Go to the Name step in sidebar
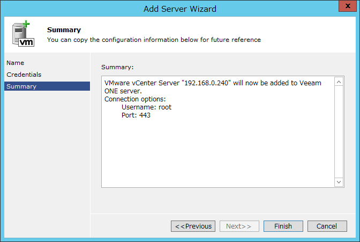 pos(15,63)
